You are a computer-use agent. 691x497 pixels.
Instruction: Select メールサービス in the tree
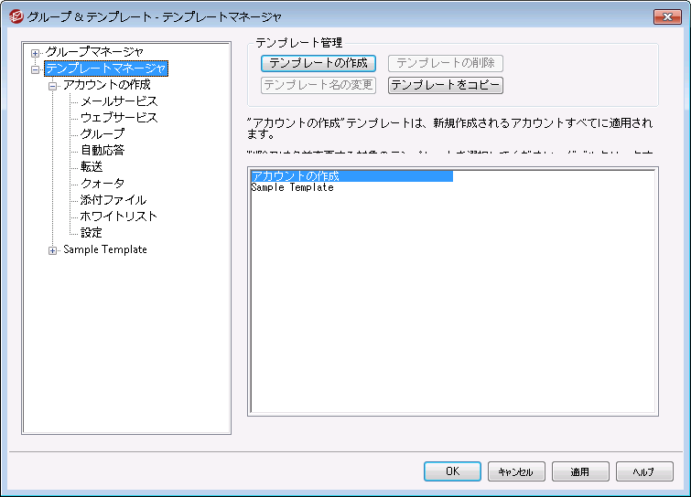pos(118,101)
